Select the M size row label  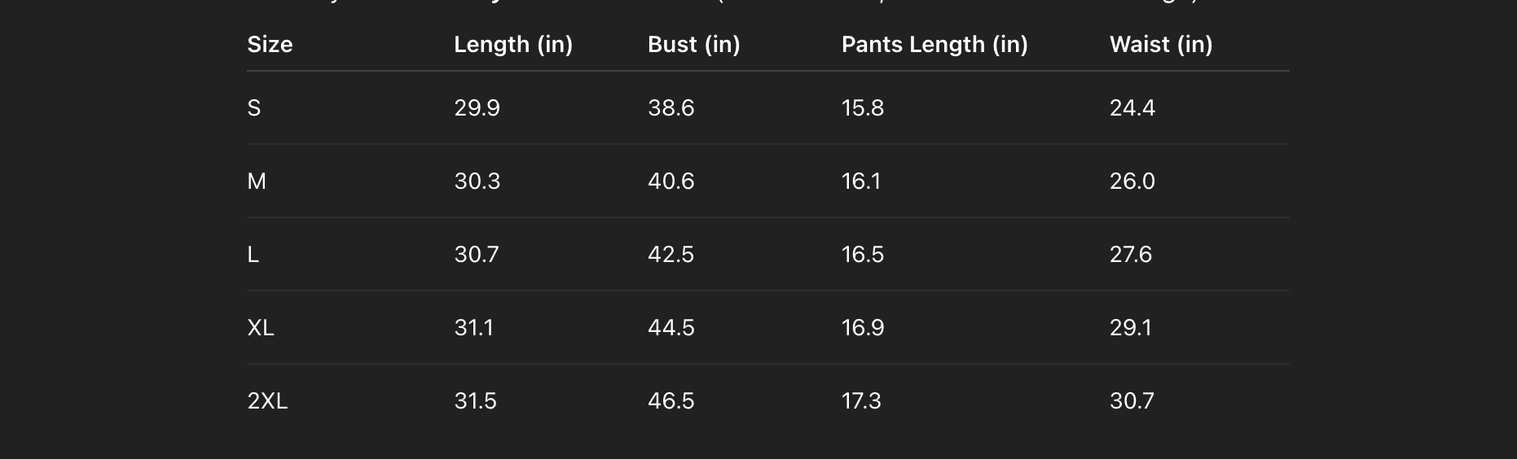tap(257, 181)
